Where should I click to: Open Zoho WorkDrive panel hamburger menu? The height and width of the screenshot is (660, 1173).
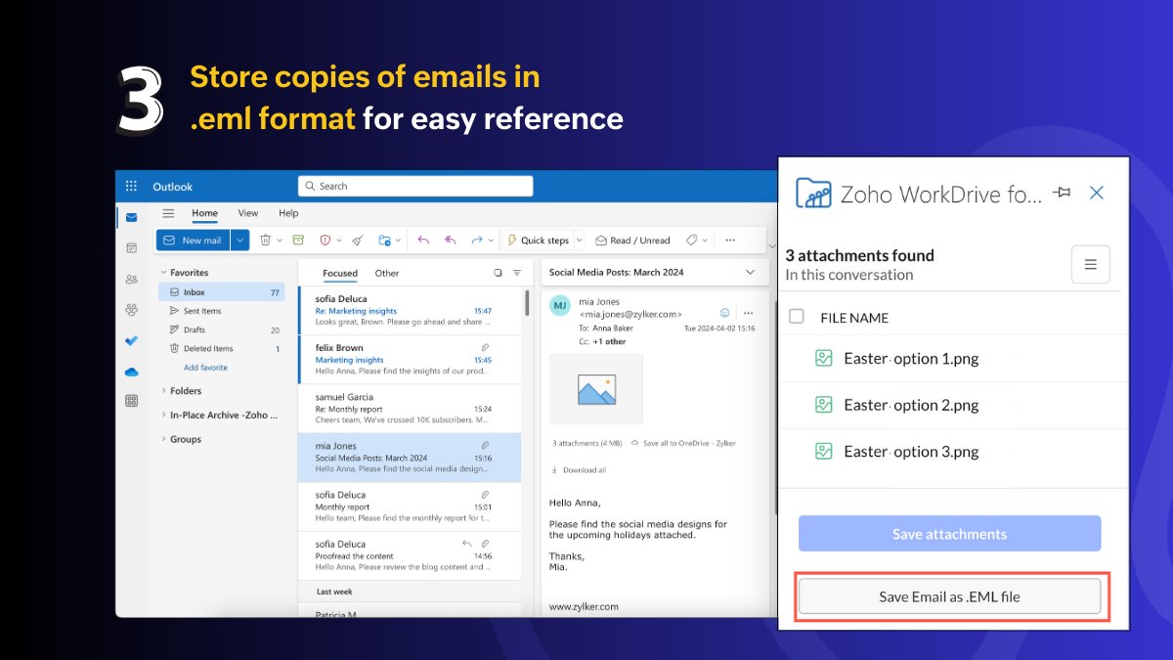[x=1091, y=264]
